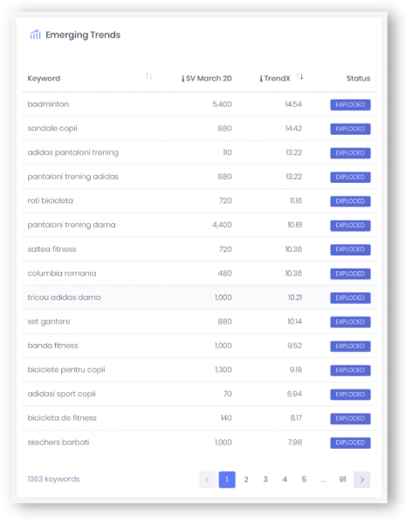Show info tooltip icon beside TrendX
406x525 pixels.
[x=261, y=79]
